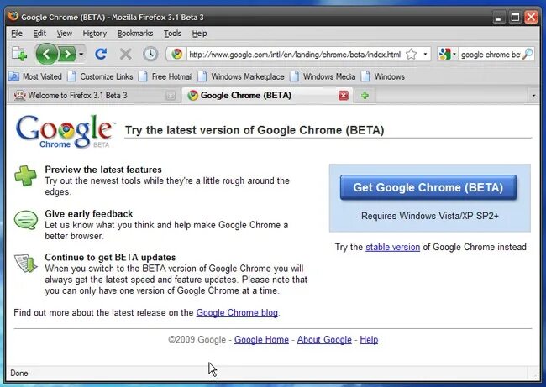The width and height of the screenshot is (546, 387).
Task: Expand the list all tabs arrow
Action: (534, 96)
